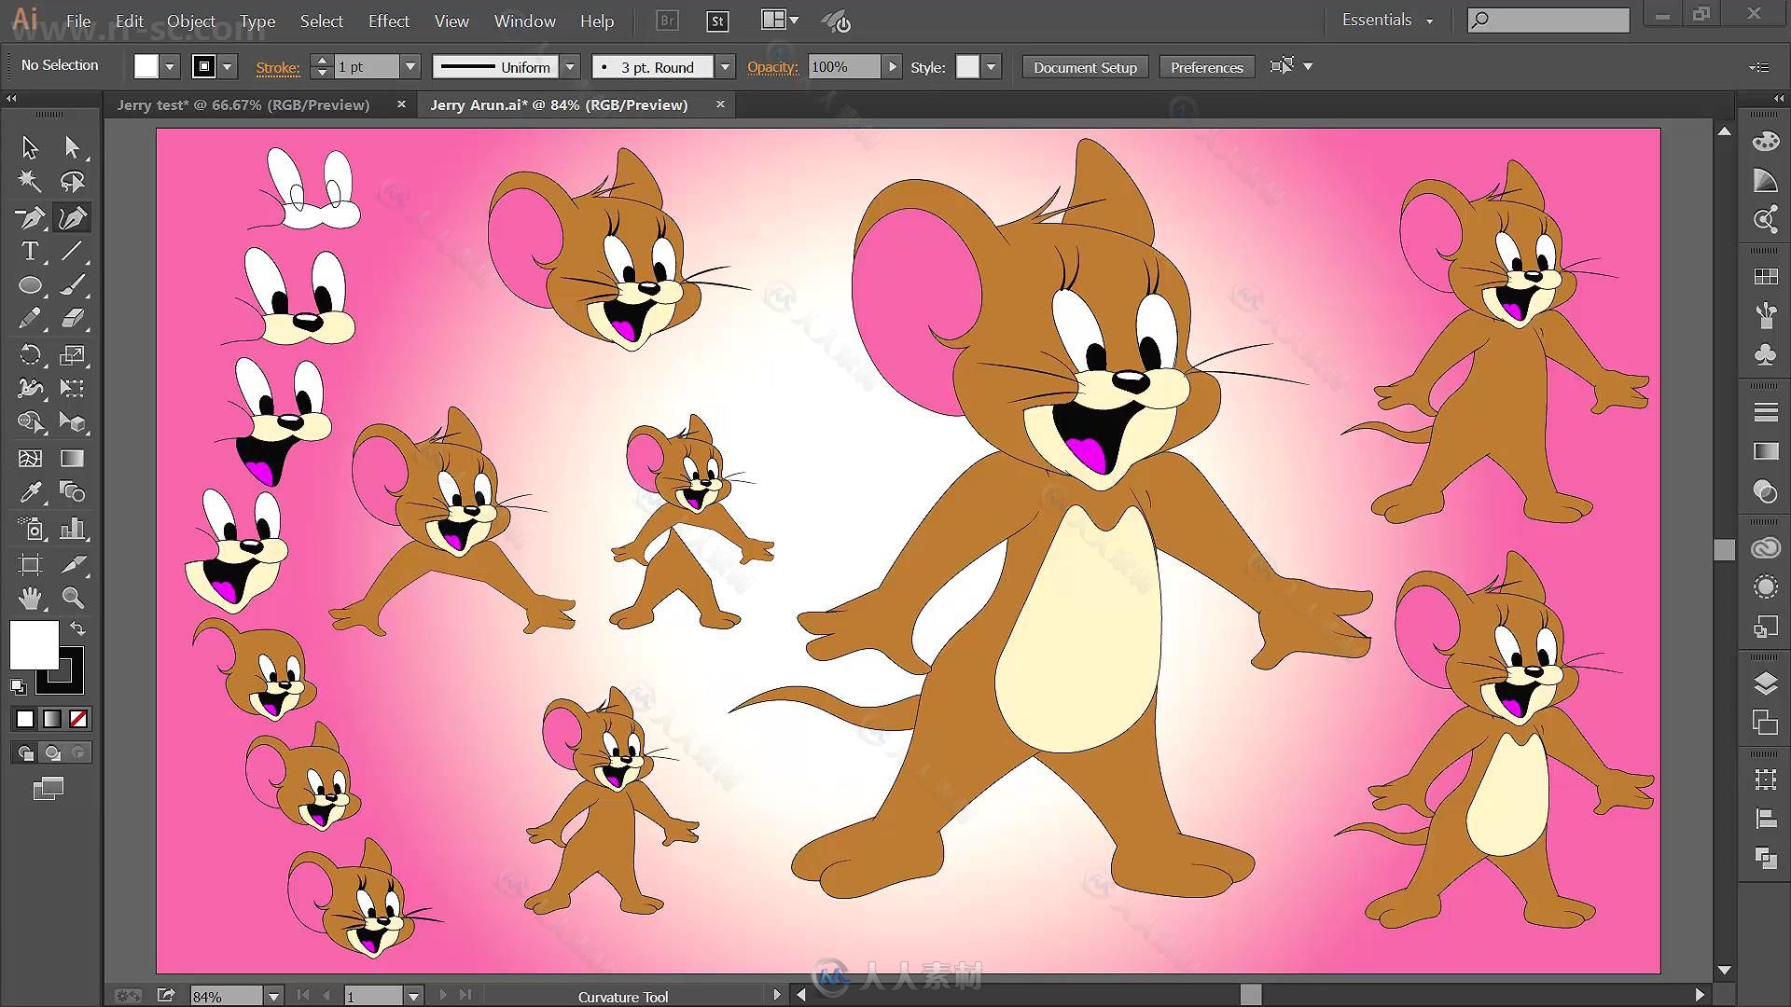This screenshot has width=1791, height=1007.
Task: Select the Eyedropper tool
Action: click(x=30, y=491)
